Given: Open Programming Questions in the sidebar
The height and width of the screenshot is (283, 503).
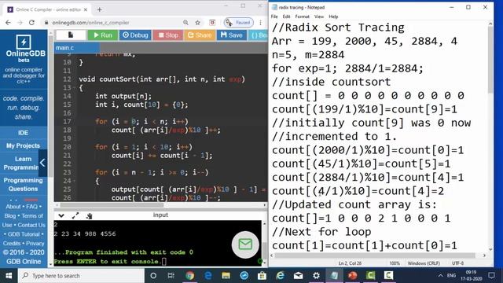Looking at the screenshot, I should [23, 185].
